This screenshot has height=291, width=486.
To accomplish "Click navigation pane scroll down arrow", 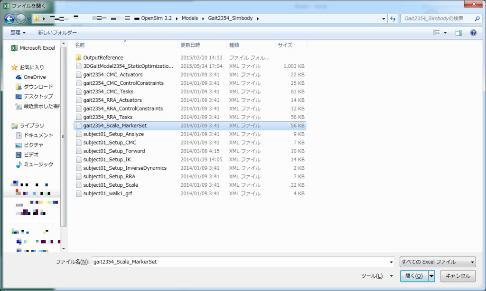I will (64, 249).
